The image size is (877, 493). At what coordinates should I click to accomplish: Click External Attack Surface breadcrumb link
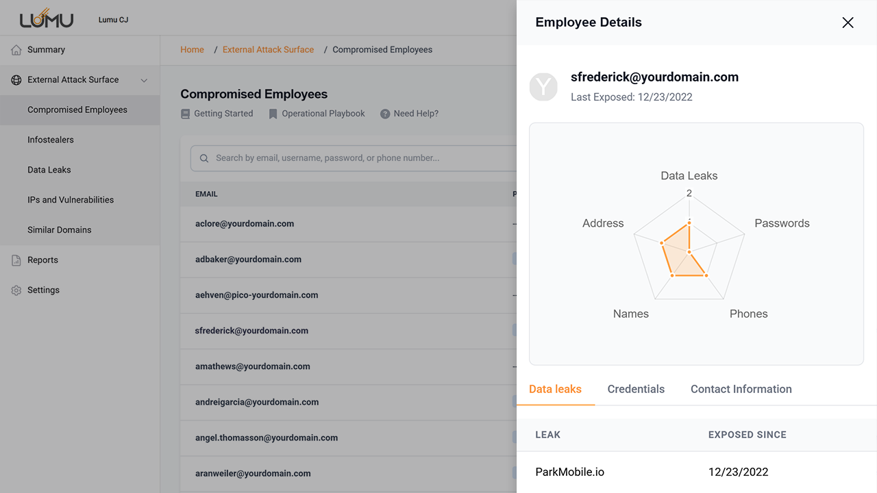(x=268, y=50)
